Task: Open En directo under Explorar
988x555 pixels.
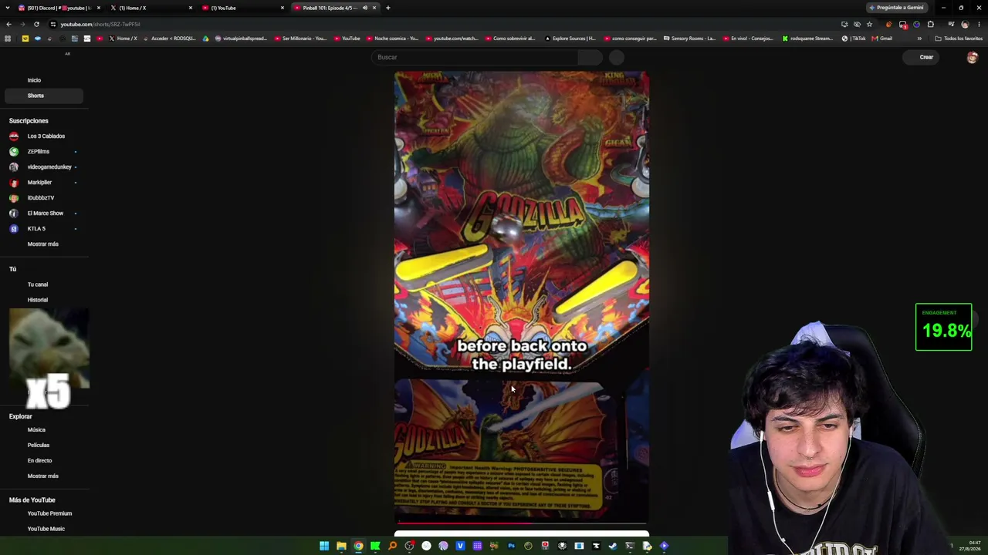Action: point(39,461)
